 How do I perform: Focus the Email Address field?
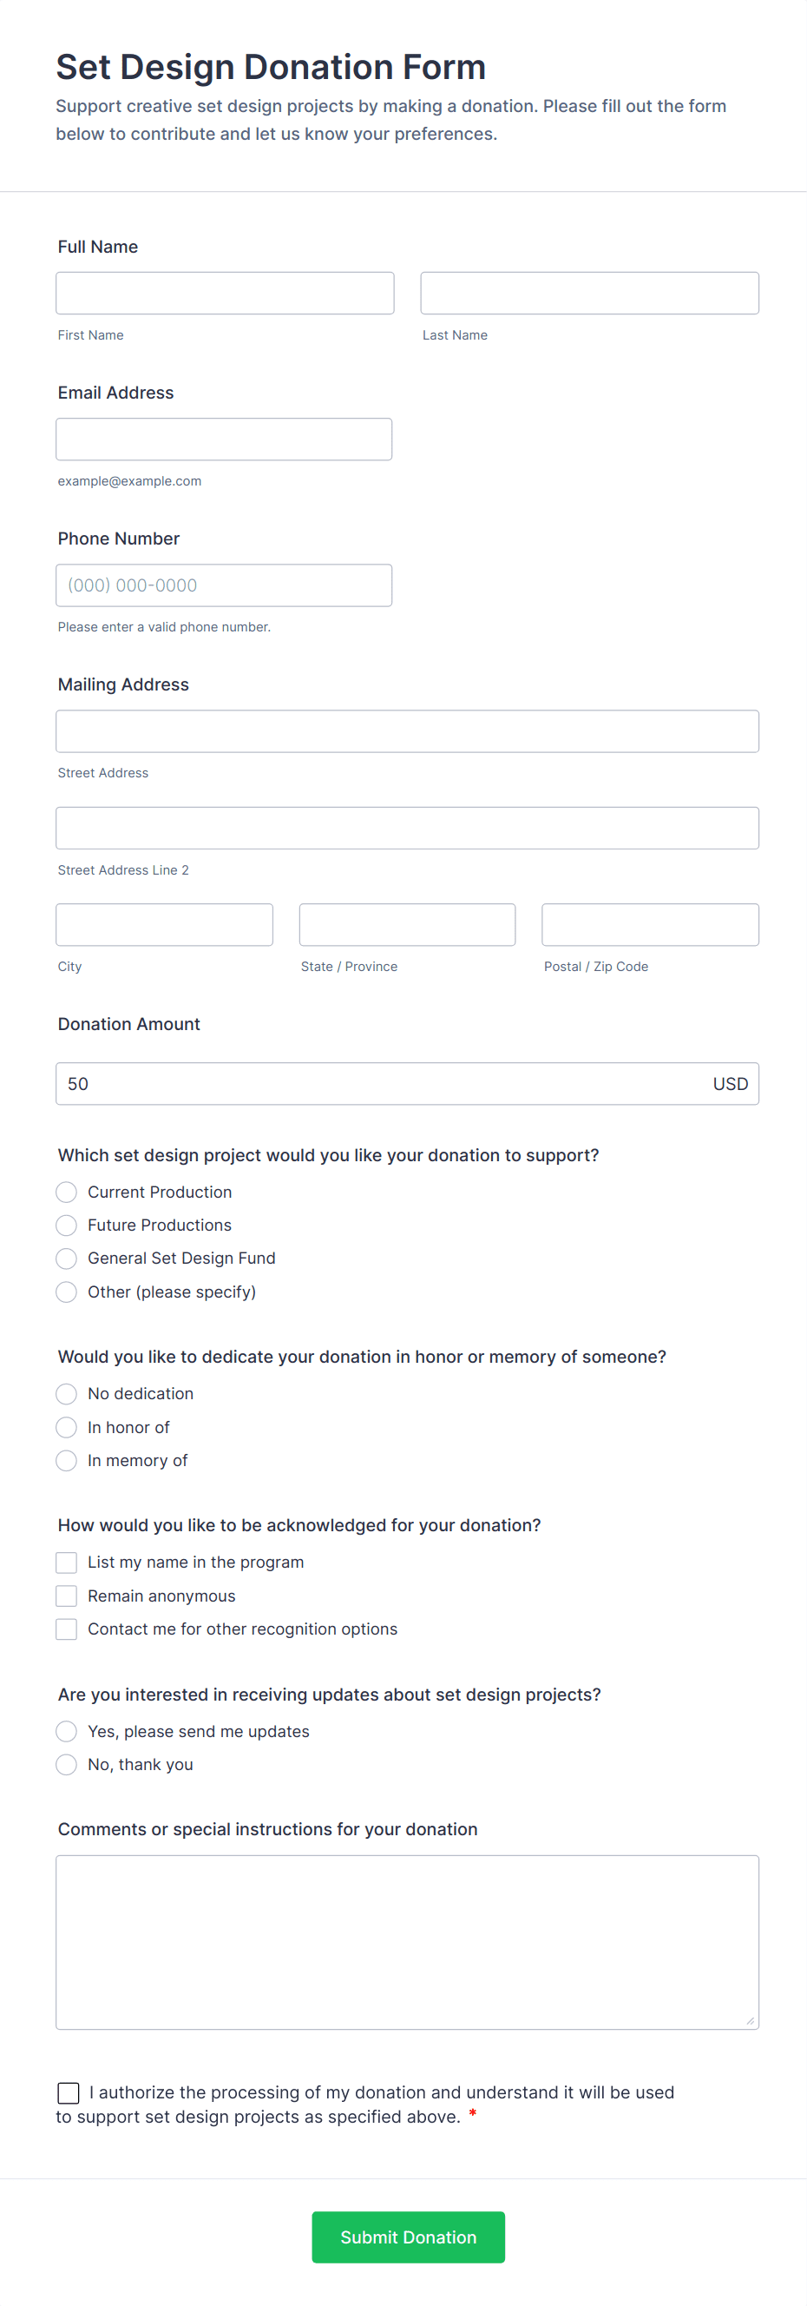[224, 439]
